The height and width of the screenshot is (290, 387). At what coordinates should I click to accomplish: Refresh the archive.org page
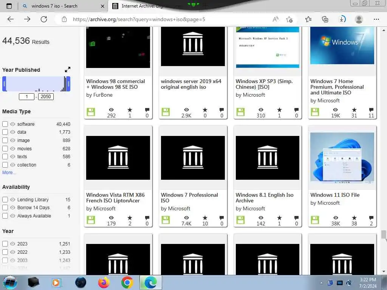point(44,19)
